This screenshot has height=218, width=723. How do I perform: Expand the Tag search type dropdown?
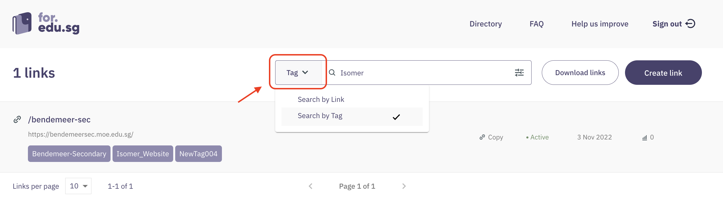pos(298,73)
